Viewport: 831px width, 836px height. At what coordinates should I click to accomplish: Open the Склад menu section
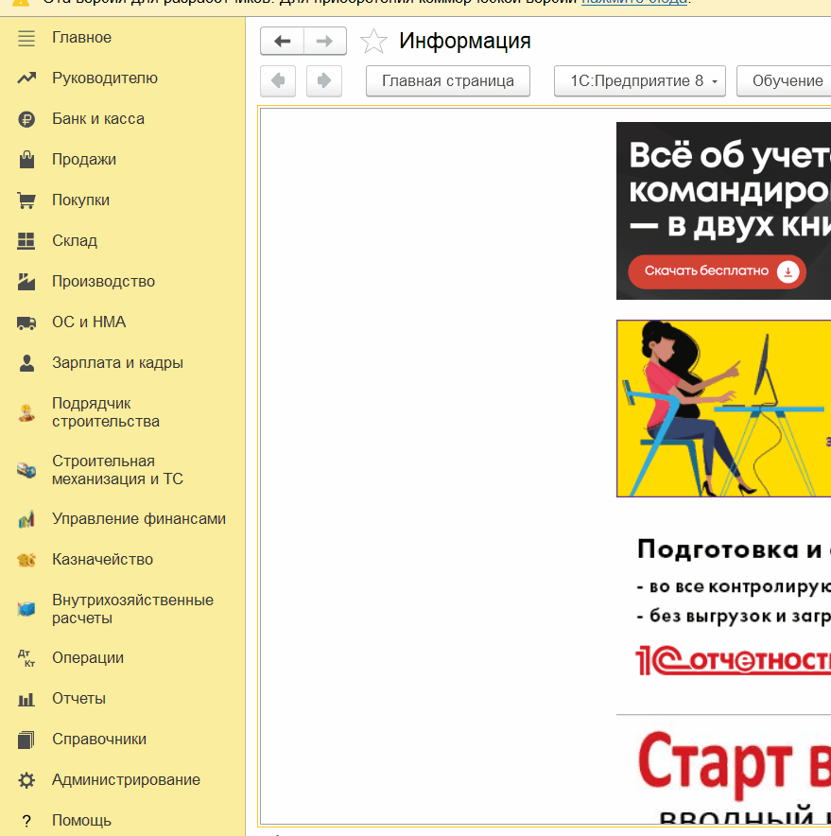coord(75,241)
